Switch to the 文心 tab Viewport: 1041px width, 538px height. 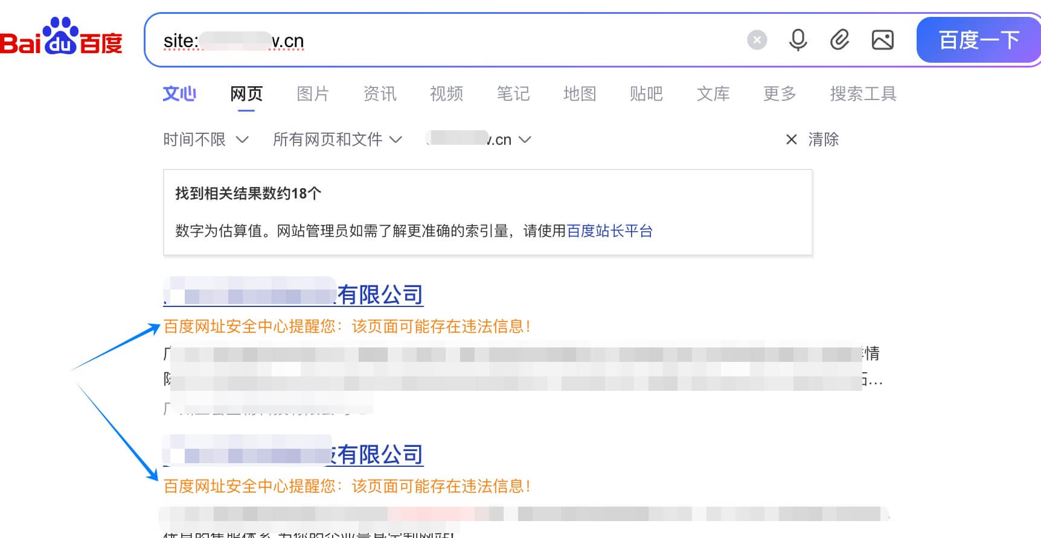(179, 93)
